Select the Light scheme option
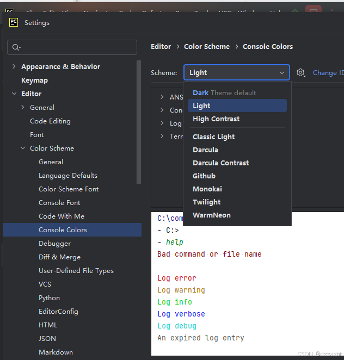 pyautogui.click(x=237, y=105)
